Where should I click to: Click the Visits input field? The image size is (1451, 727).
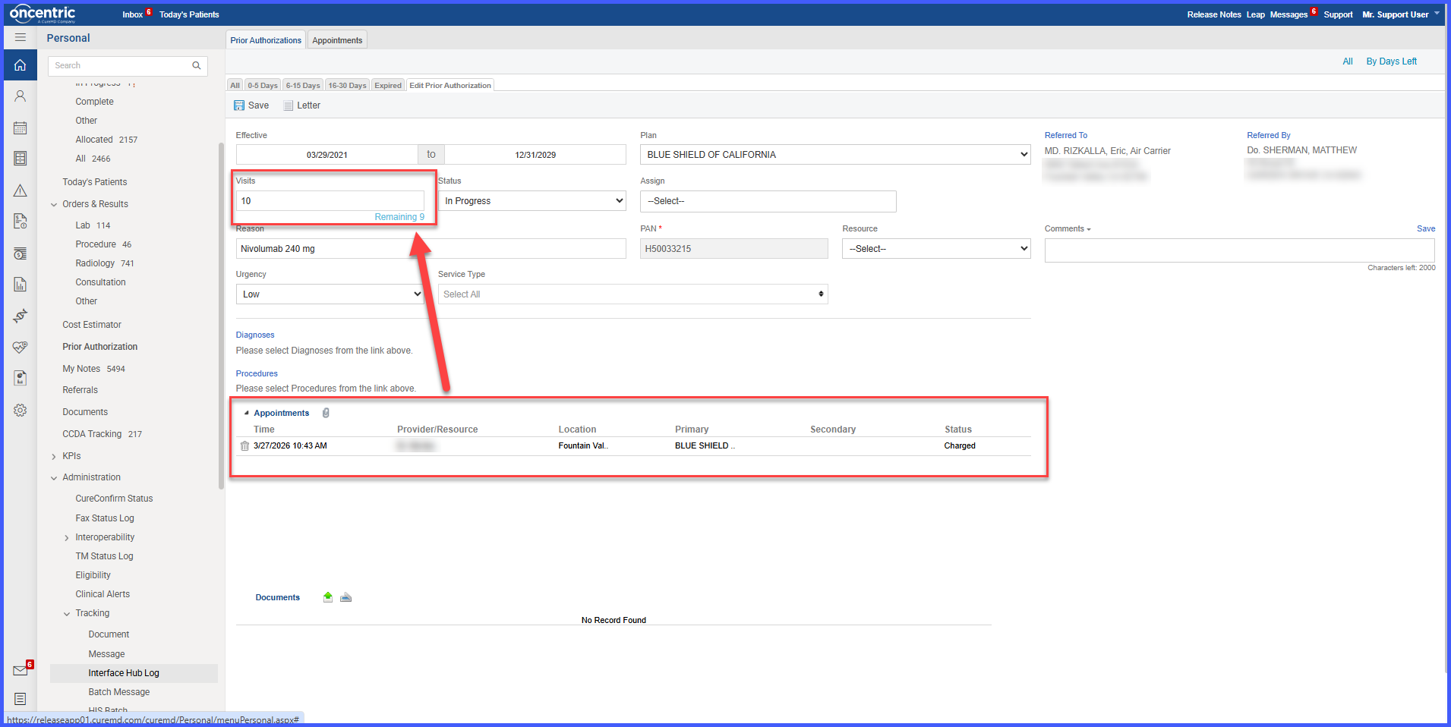(330, 201)
